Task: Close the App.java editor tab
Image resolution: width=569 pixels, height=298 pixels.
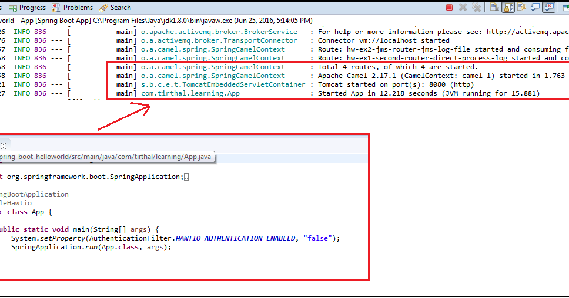Action: [x=4, y=146]
